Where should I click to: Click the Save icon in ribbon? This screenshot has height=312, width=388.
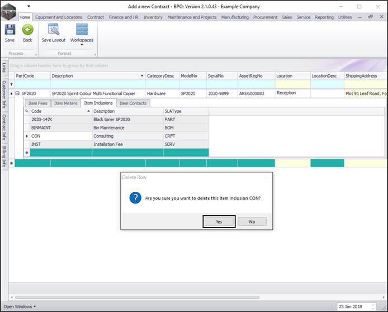pyautogui.click(x=10, y=30)
